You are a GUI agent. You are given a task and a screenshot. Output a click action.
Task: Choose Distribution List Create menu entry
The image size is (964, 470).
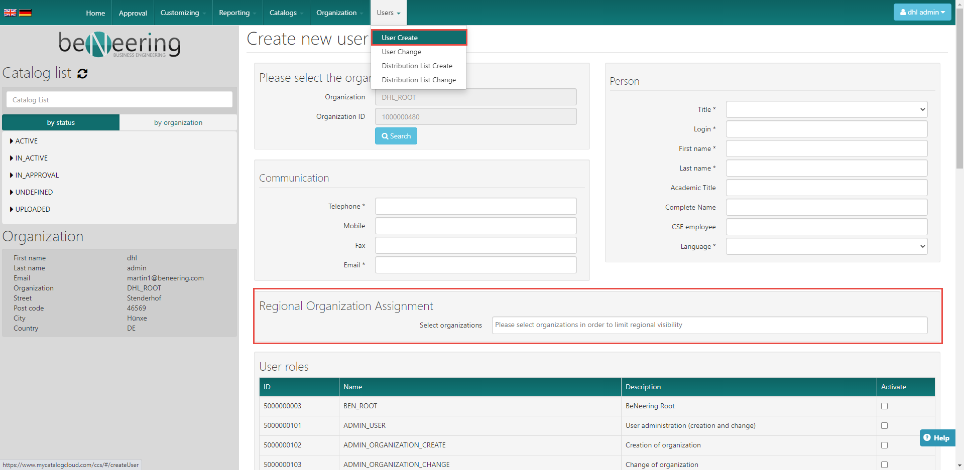(x=417, y=66)
